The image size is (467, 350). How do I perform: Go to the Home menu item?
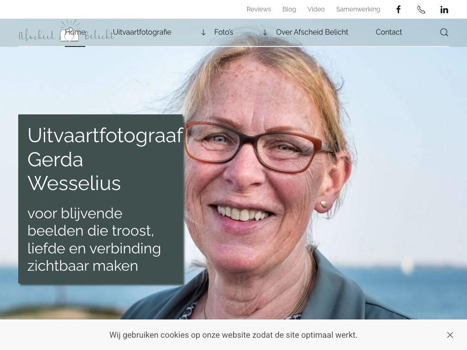(75, 32)
